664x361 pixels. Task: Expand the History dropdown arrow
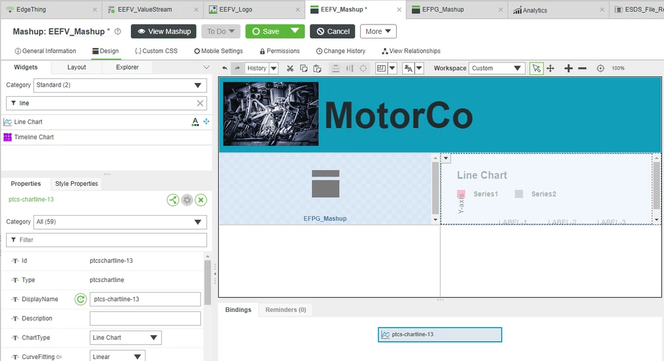pos(274,68)
